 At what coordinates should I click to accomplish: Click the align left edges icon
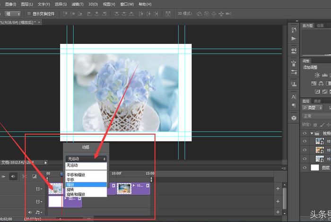(89, 14)
